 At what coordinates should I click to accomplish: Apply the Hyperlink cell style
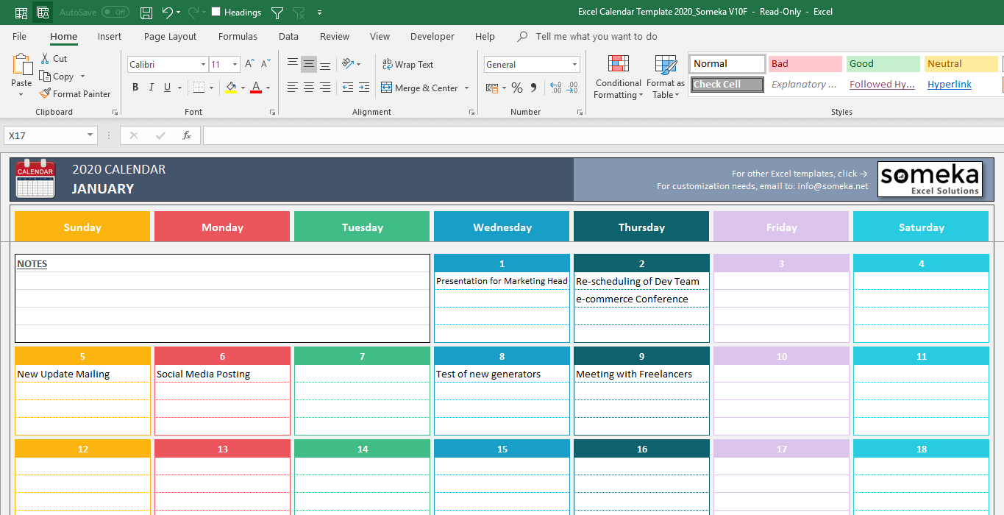961,84
